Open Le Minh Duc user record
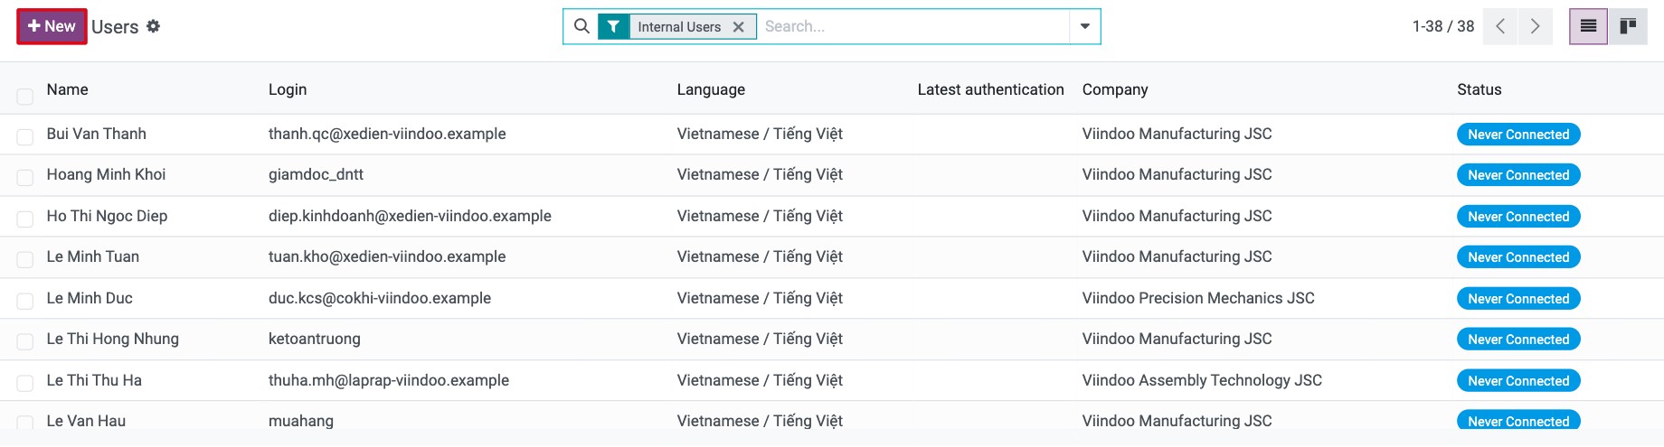 90,298
